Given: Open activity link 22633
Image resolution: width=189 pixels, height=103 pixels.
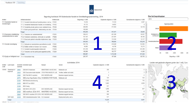Looking at the screenshot, I should [x=19, y=72].
